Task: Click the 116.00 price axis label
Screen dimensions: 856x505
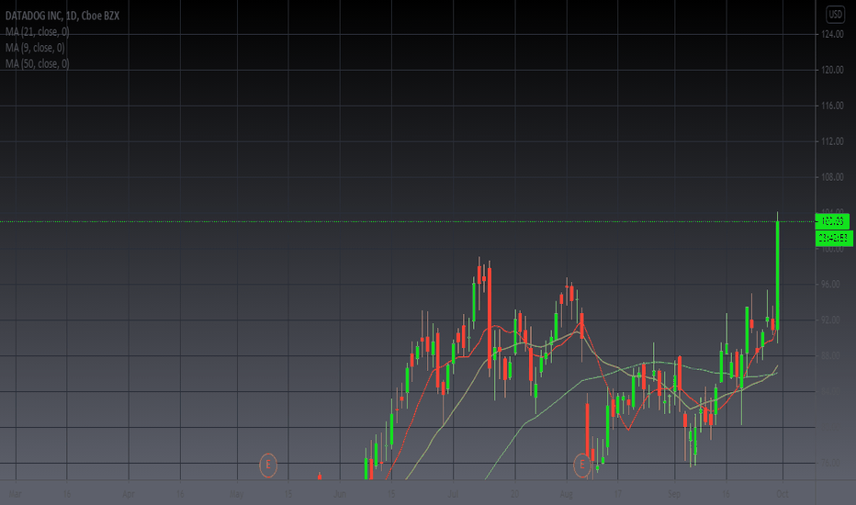Action: 832,106
